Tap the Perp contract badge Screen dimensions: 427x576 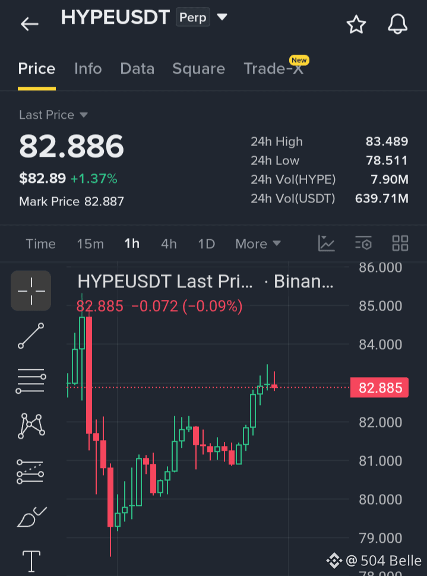[193, 17]
